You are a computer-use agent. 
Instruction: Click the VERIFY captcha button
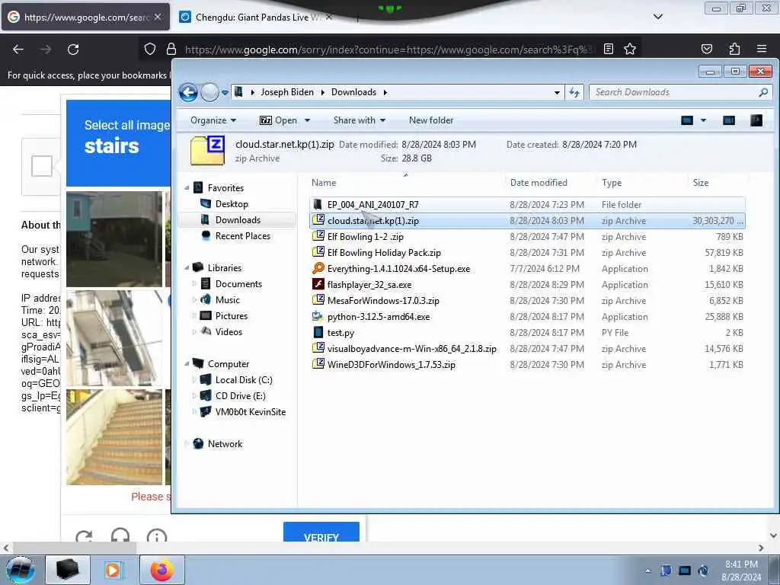(321, 532)
